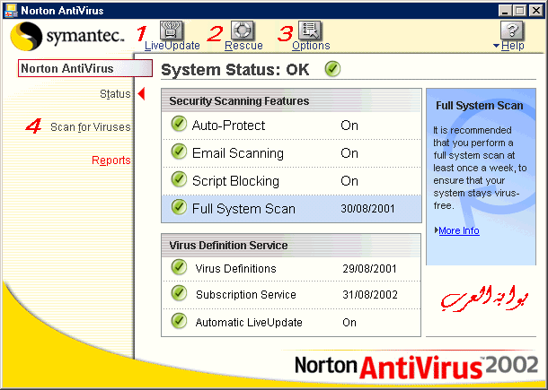
Task: Click the Rescue text link
Action: coord(243,46)
